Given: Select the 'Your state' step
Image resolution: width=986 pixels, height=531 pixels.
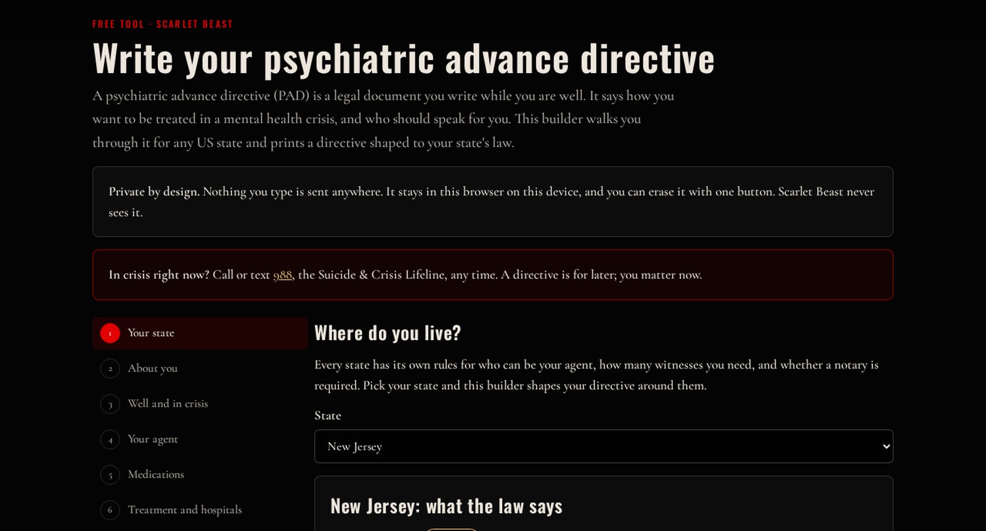Looking at the screenshot, I should [200, 333].
